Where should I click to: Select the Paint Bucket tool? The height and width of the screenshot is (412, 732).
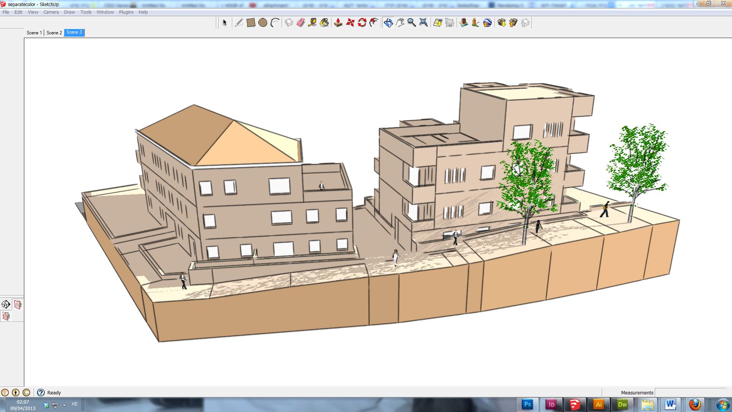[324, 23]
